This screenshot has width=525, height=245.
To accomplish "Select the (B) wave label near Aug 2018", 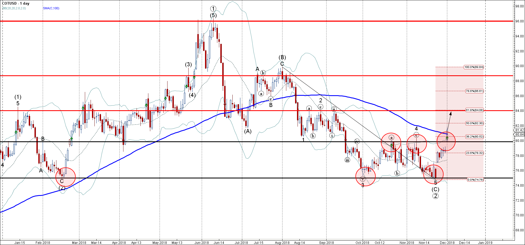I will pyautogui.click(x=282, y=57).
